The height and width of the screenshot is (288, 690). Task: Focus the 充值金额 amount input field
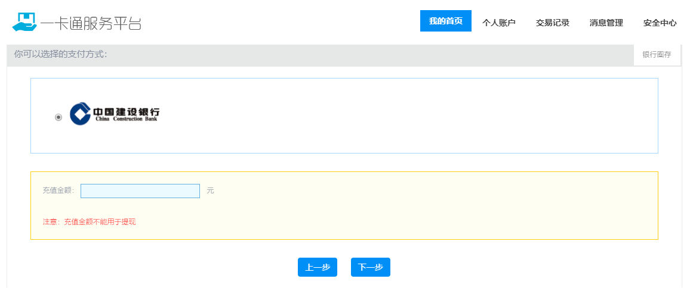click(140, 191)
